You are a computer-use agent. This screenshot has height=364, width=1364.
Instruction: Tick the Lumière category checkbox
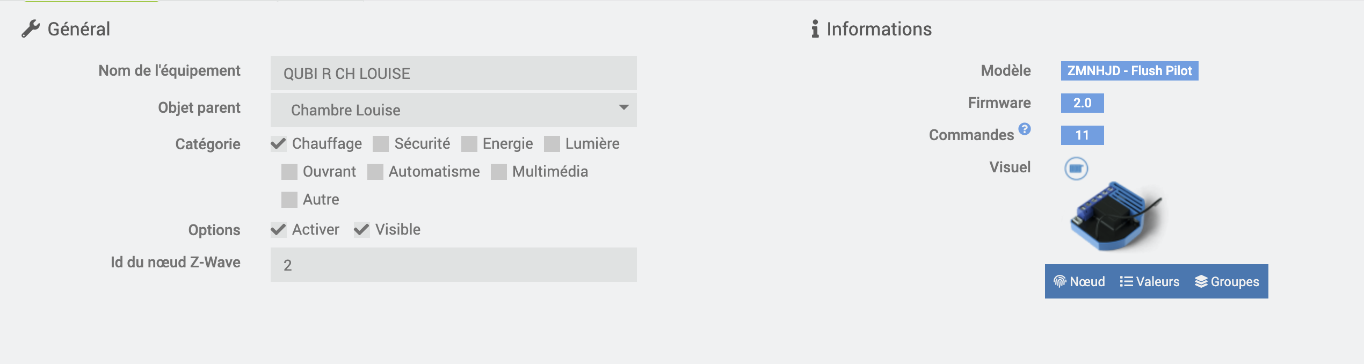click(x=552, y=144)
